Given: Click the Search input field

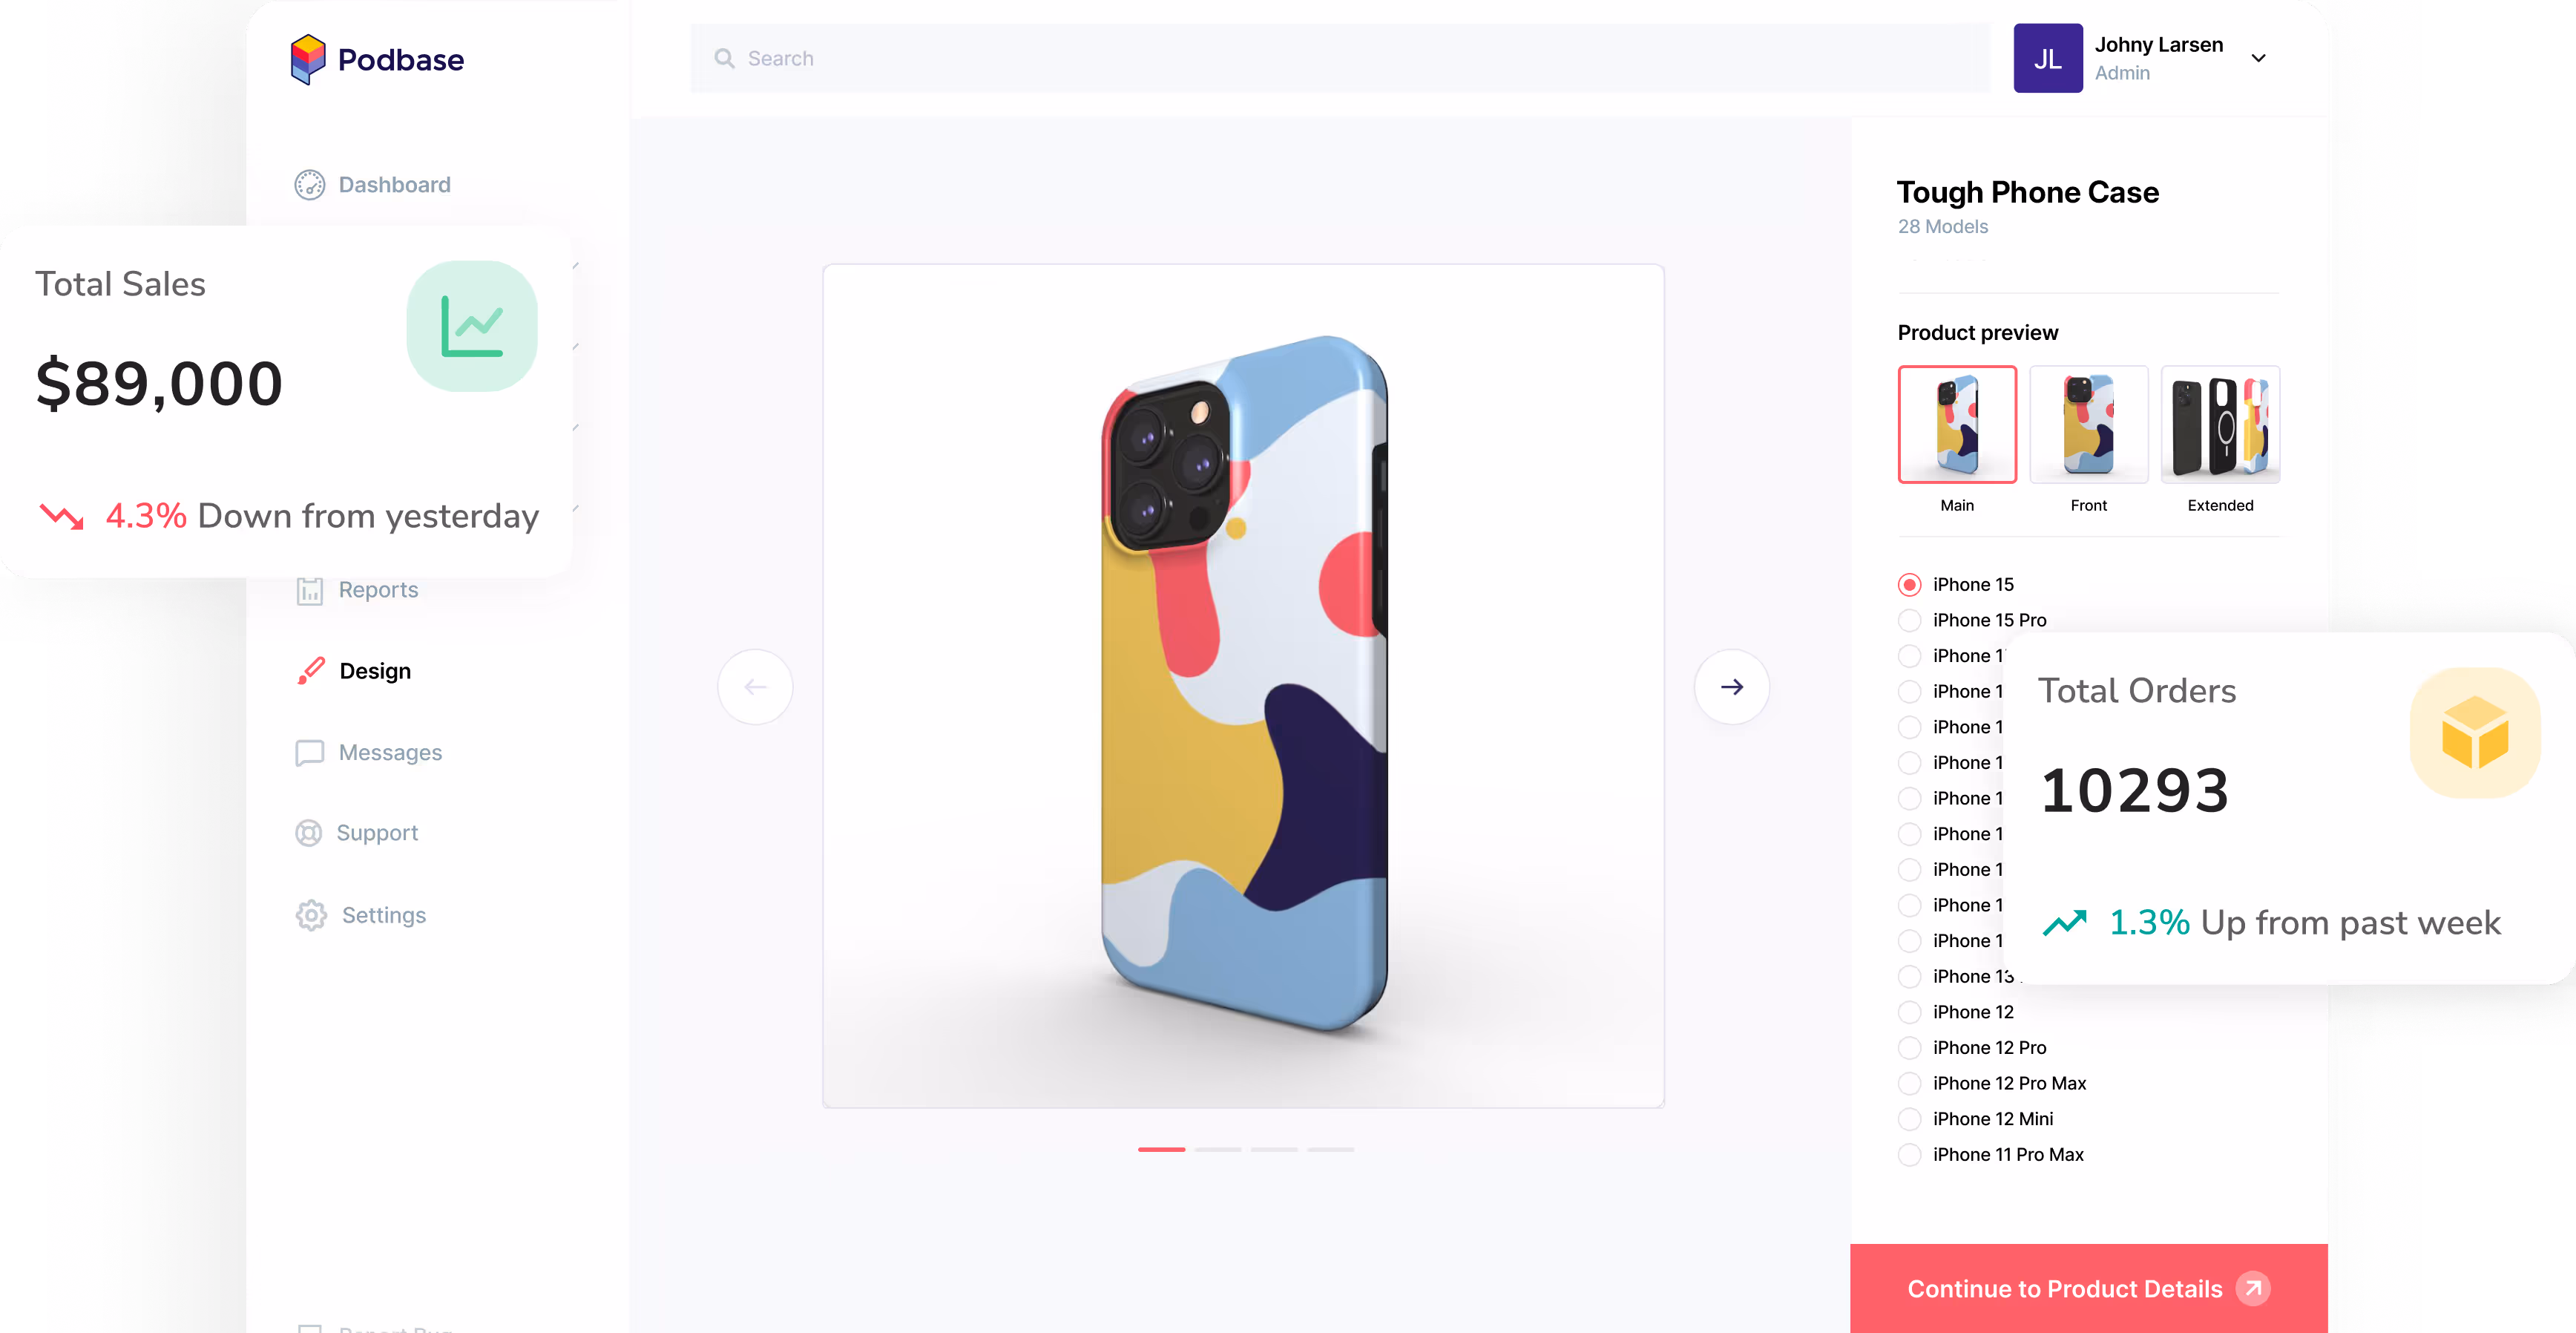Looking at the screenshot, I should [x=1340, y=58].
